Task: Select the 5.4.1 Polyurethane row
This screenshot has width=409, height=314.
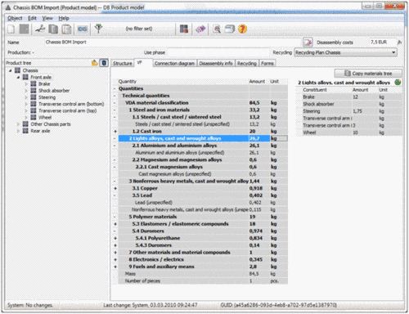Action: coord(203,238)
